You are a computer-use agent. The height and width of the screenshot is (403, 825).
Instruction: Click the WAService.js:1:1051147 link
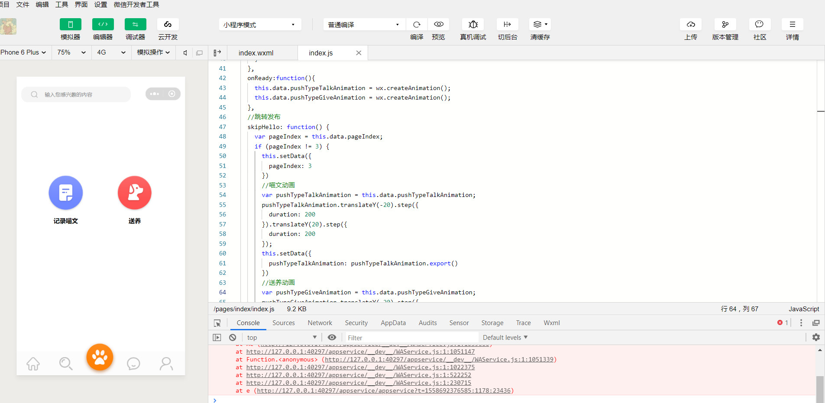point(360,352)
